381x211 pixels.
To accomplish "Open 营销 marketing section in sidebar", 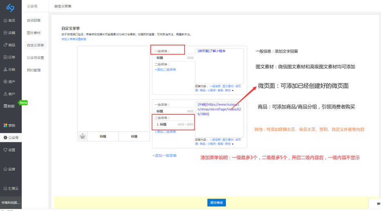I will pos(9,125).
